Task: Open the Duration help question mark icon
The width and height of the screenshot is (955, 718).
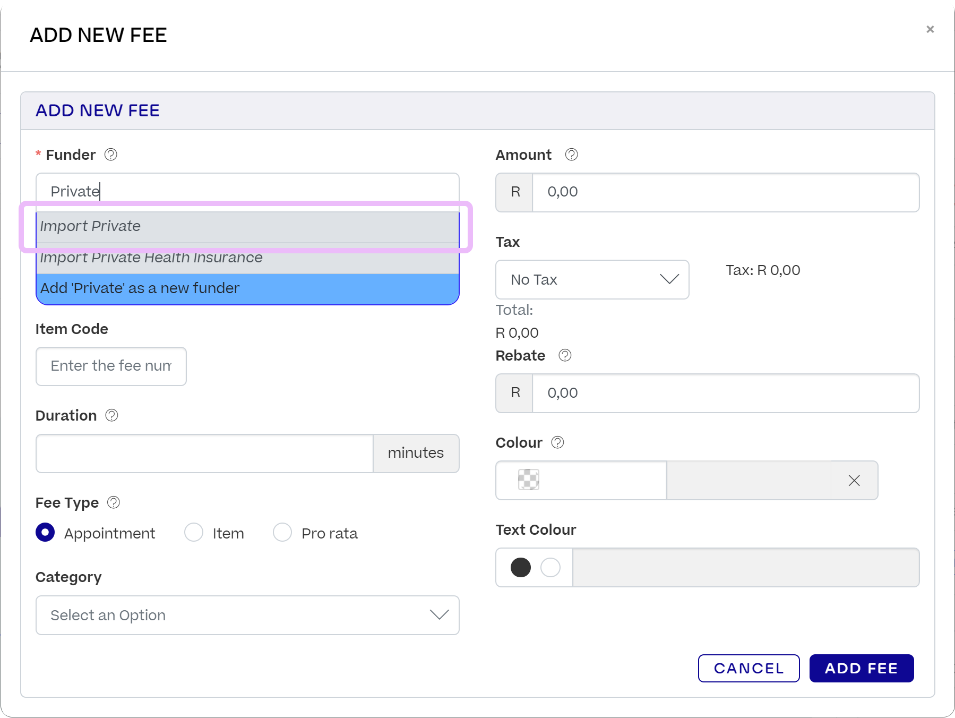Action: [x=111, y=415]
